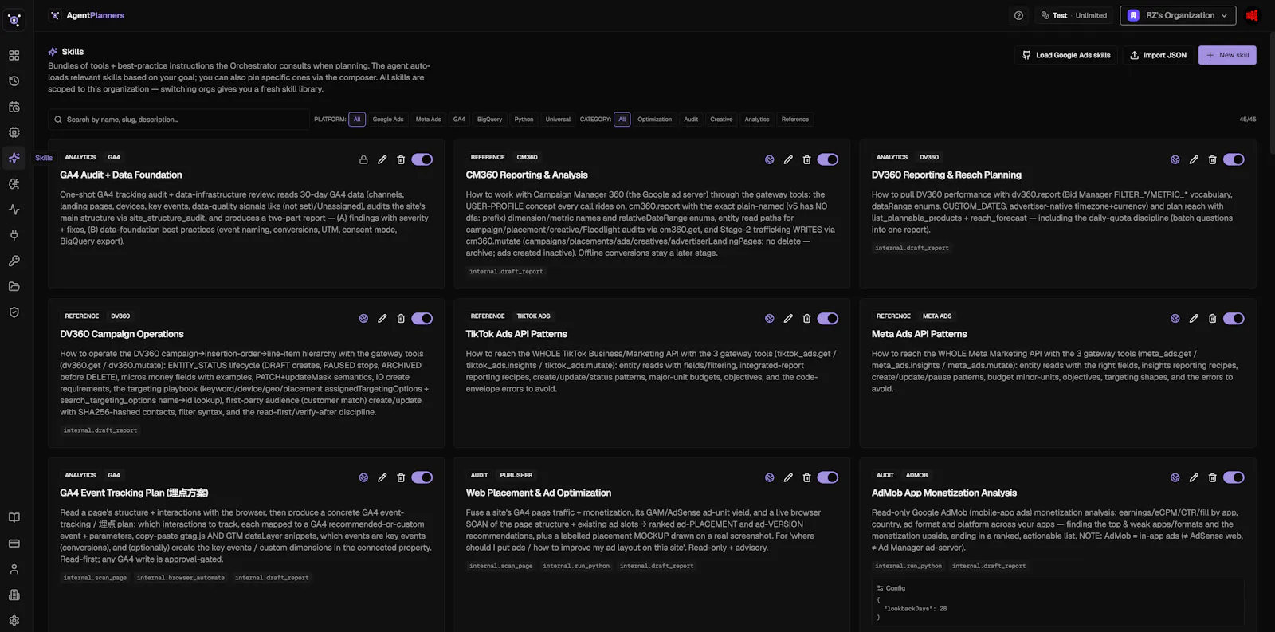Viewport: 1275px width, 632px height.
Task: Click the red notification icon in top right
Action: 1252,15
